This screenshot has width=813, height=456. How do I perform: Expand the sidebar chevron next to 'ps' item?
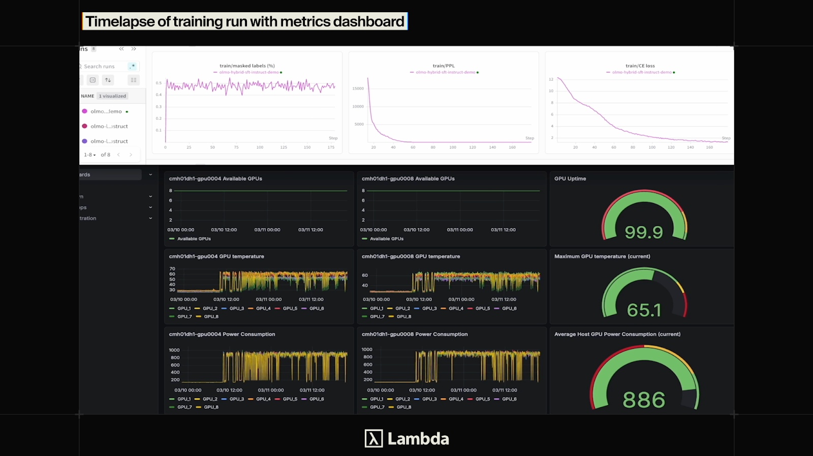[150, 207]
